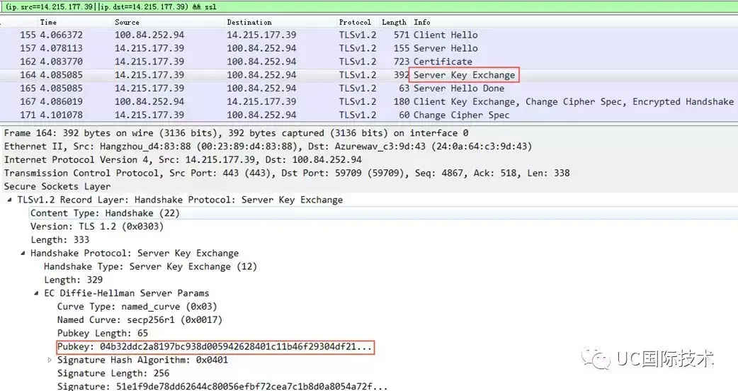
Task: Select Handshake Type: Server Key Exchange (12)
Action: tap(150, 266)
